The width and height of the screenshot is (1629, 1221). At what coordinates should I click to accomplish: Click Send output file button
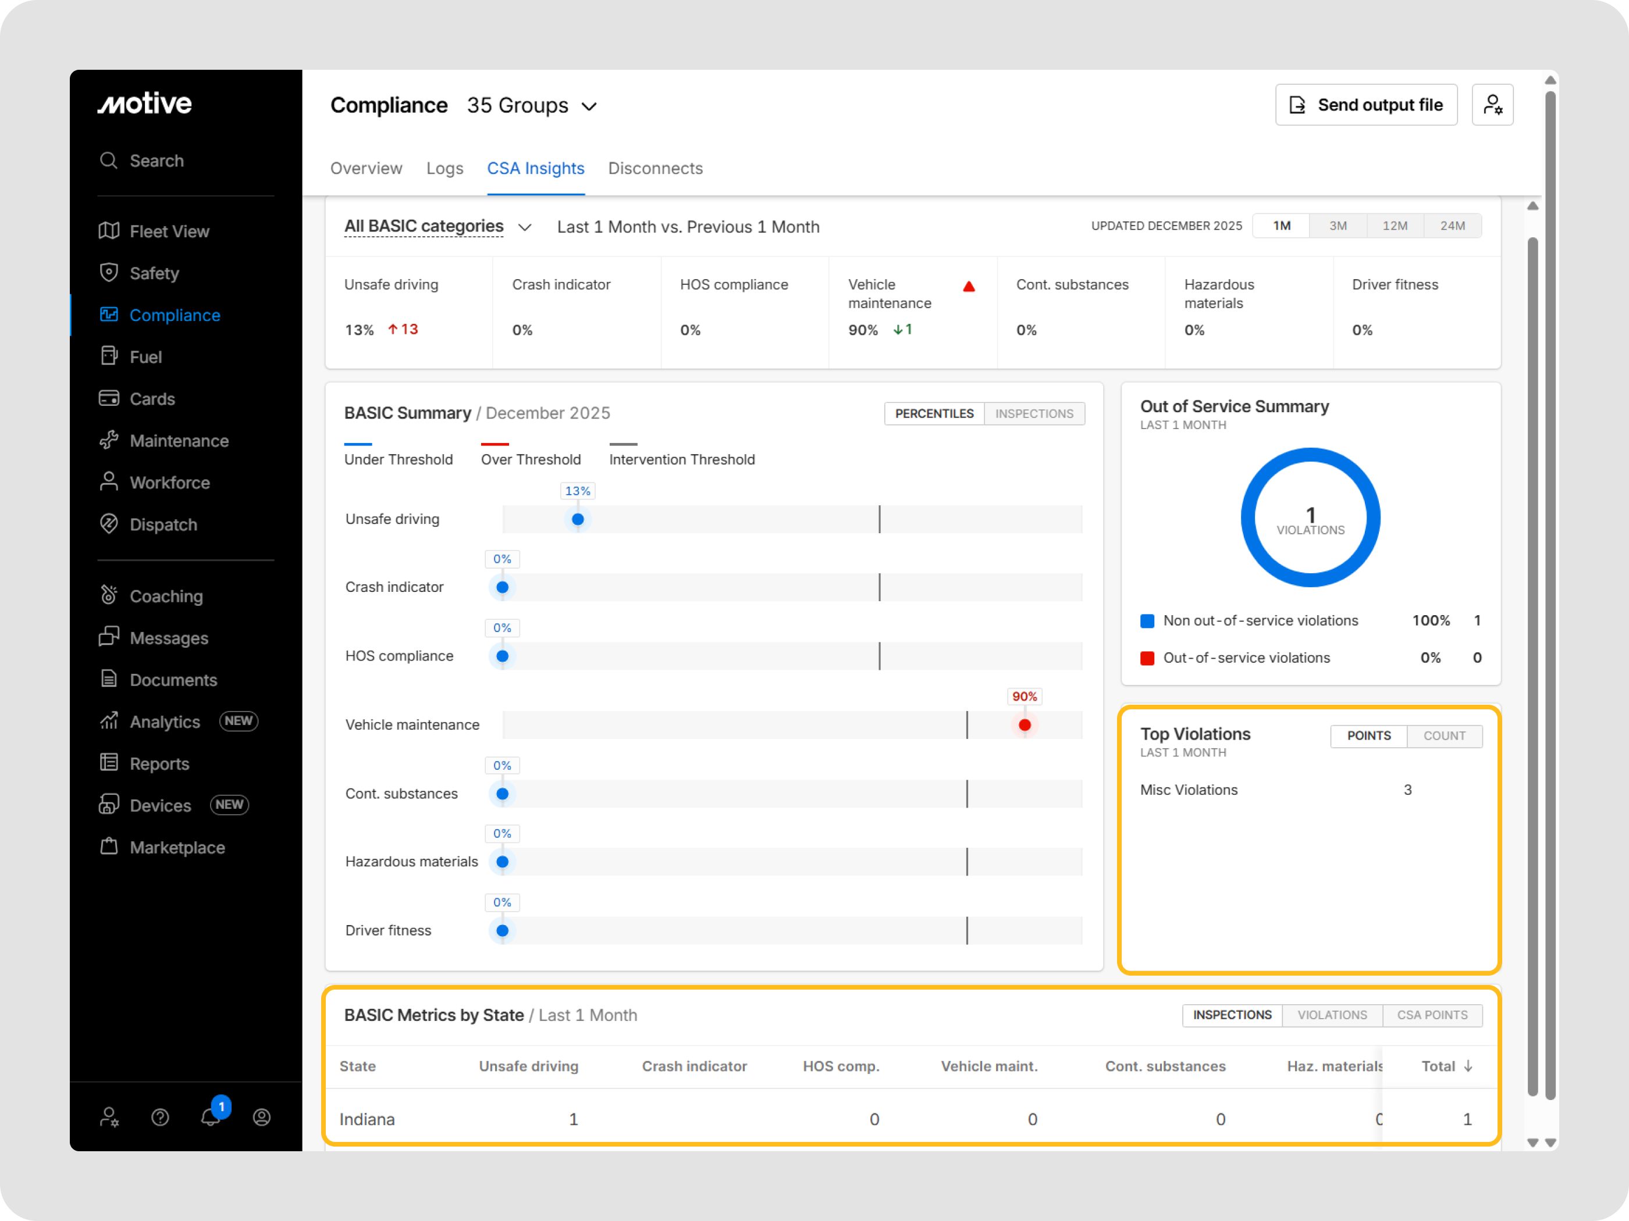pos(1366,105)
